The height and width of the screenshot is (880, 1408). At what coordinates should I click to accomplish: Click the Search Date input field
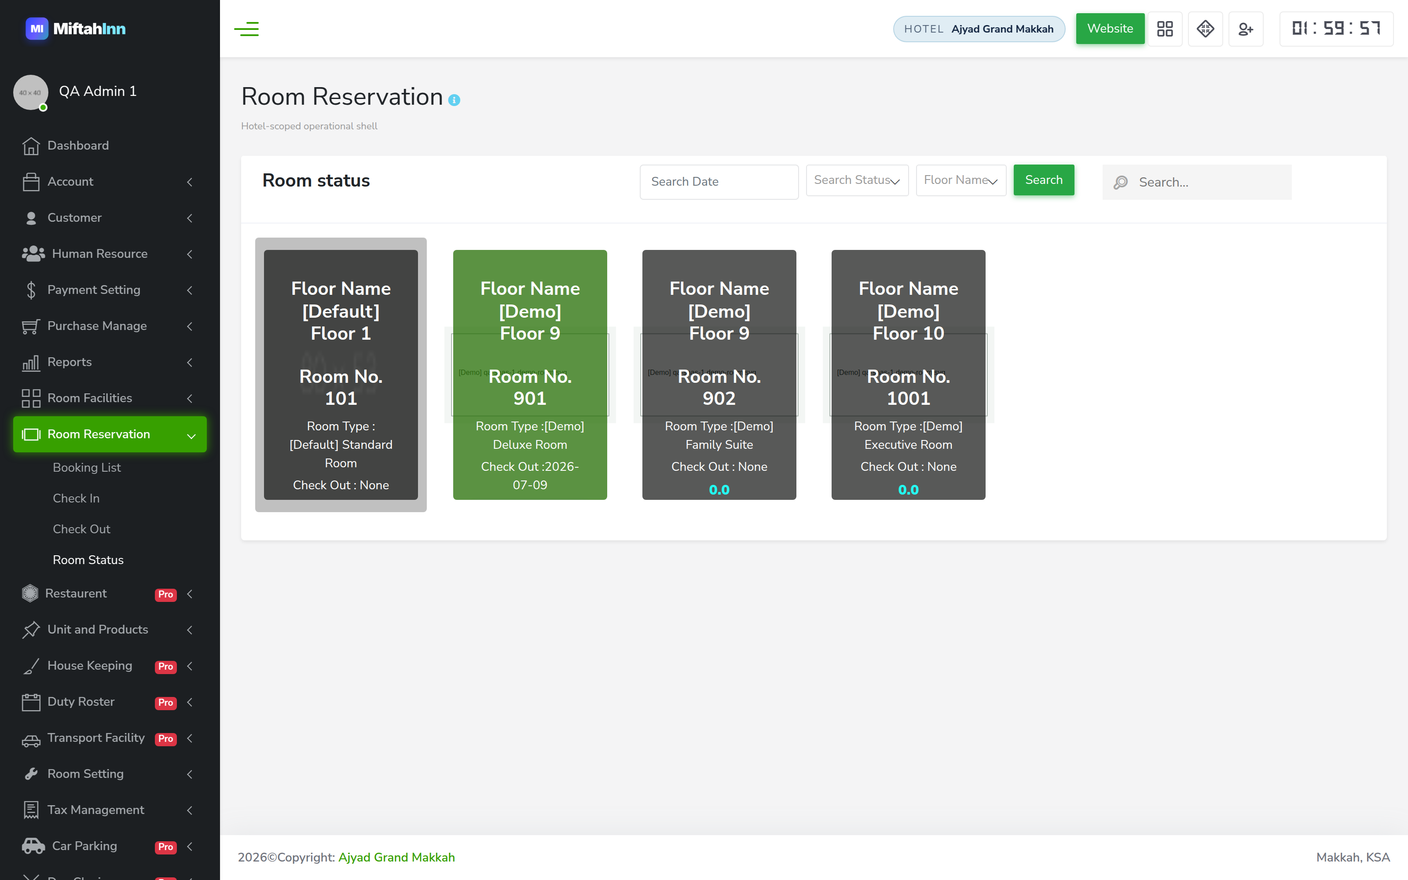click(x=719, y=182)
